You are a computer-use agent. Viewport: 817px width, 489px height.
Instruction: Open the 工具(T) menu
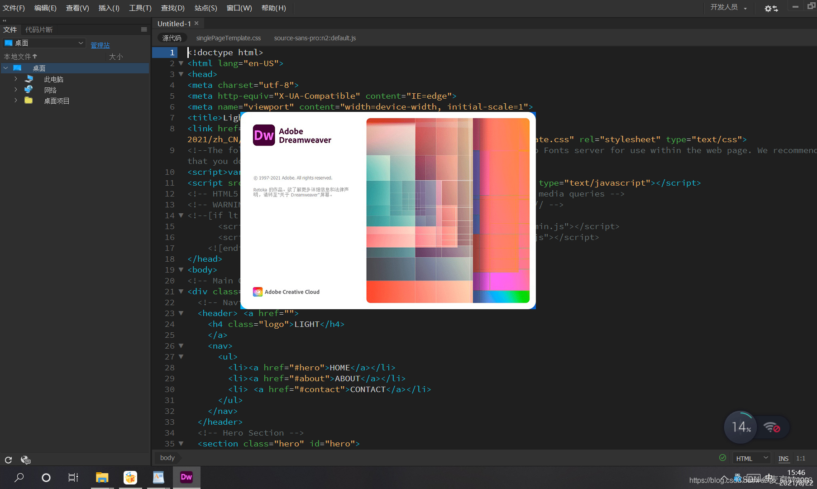140,8
